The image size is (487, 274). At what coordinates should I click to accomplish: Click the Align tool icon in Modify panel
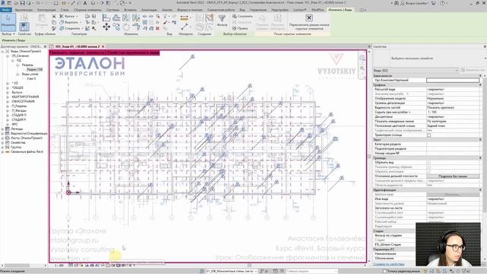[x=107, y=18]
